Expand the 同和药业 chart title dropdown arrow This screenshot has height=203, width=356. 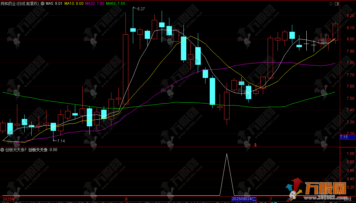click(43, 4)
